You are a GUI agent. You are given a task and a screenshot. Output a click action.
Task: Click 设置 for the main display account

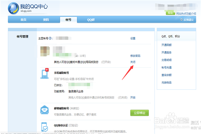pyautogui.click(x=133, y=38)
